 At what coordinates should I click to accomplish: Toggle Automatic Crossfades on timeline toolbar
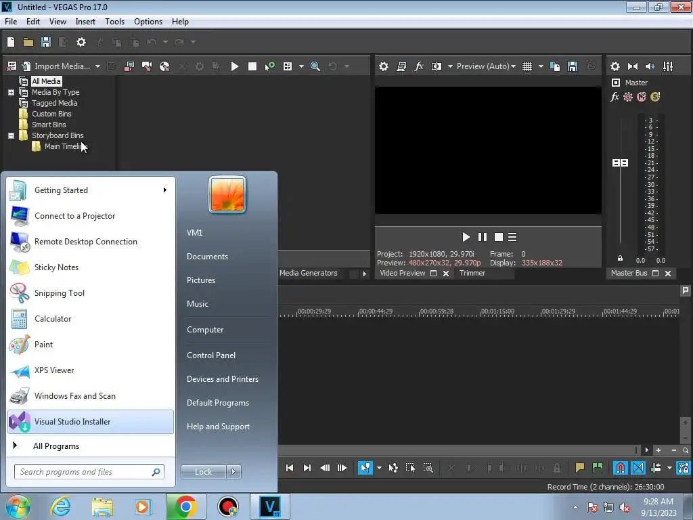pos(638,468)
